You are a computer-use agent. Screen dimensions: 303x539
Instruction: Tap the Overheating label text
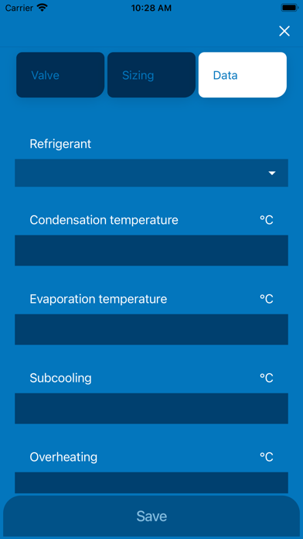click(x=63, y=457)
